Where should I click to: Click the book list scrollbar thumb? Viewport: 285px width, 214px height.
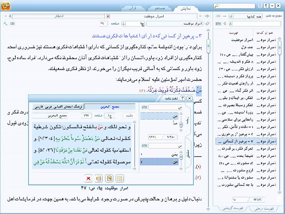(280, 47)
